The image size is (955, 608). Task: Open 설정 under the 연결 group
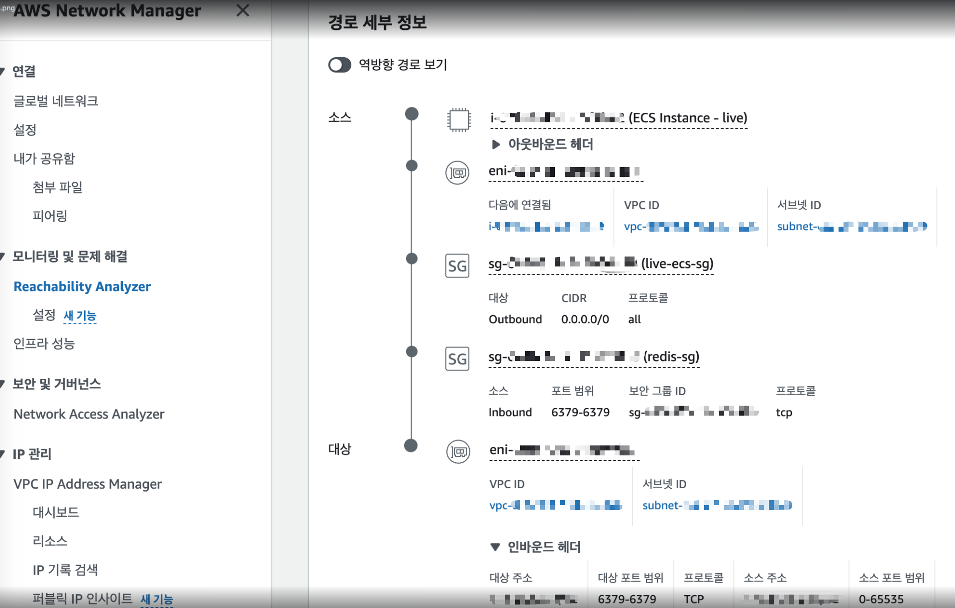pyautogui.click(x=25, y=130)
